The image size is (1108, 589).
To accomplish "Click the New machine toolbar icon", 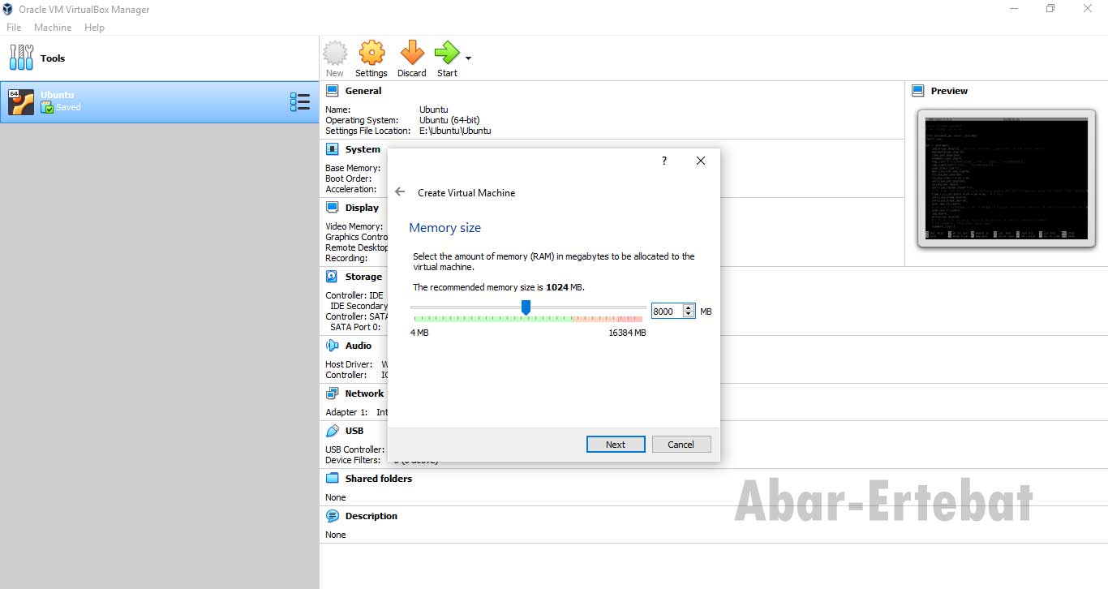I will pos(335,54).
